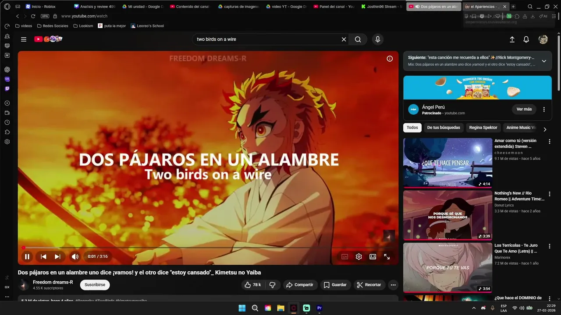The width and height of the screenshot is (561, 315).
Task: Open the YouTube guide hamburger menu
Action: (24, 39)
